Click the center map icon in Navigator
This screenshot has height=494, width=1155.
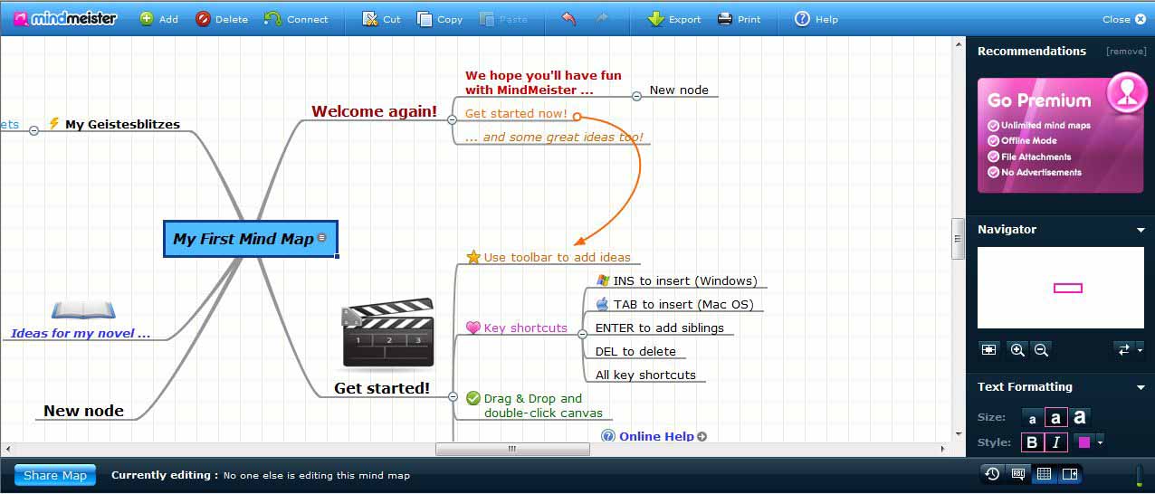point(989,349)
